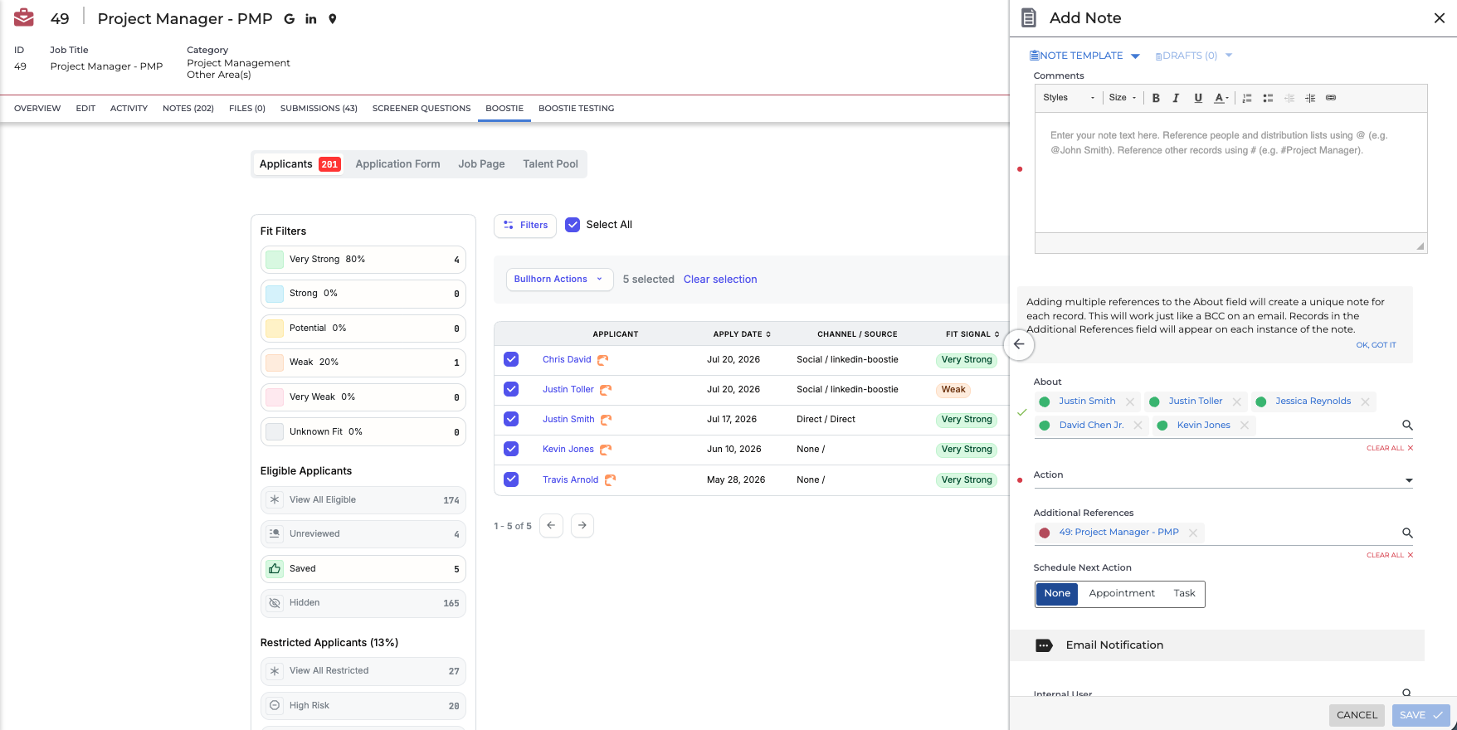The width and height of the screenshot is (1457, 730).
Task: Open the Bullhorn Actions dropdown
Action: click(x=559, y=280)
